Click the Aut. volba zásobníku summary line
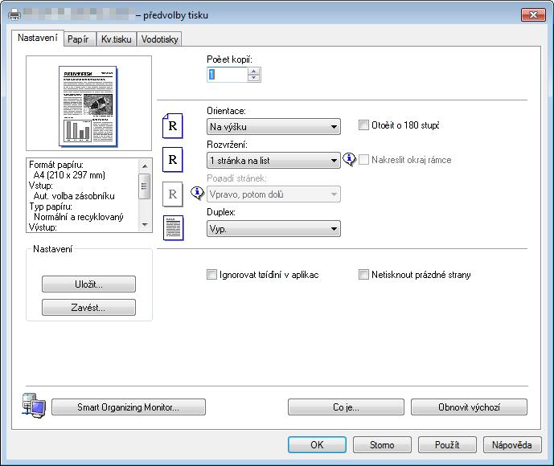Viewport: 554px width, 466px height. [74, 196]
